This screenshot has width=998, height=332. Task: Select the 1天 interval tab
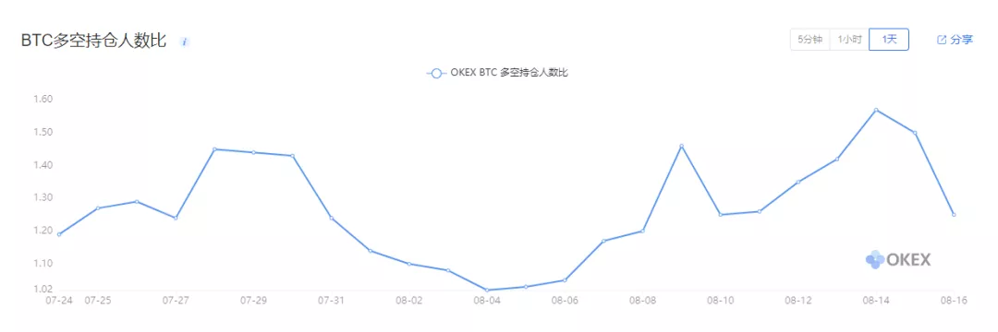tap(889, 40)
